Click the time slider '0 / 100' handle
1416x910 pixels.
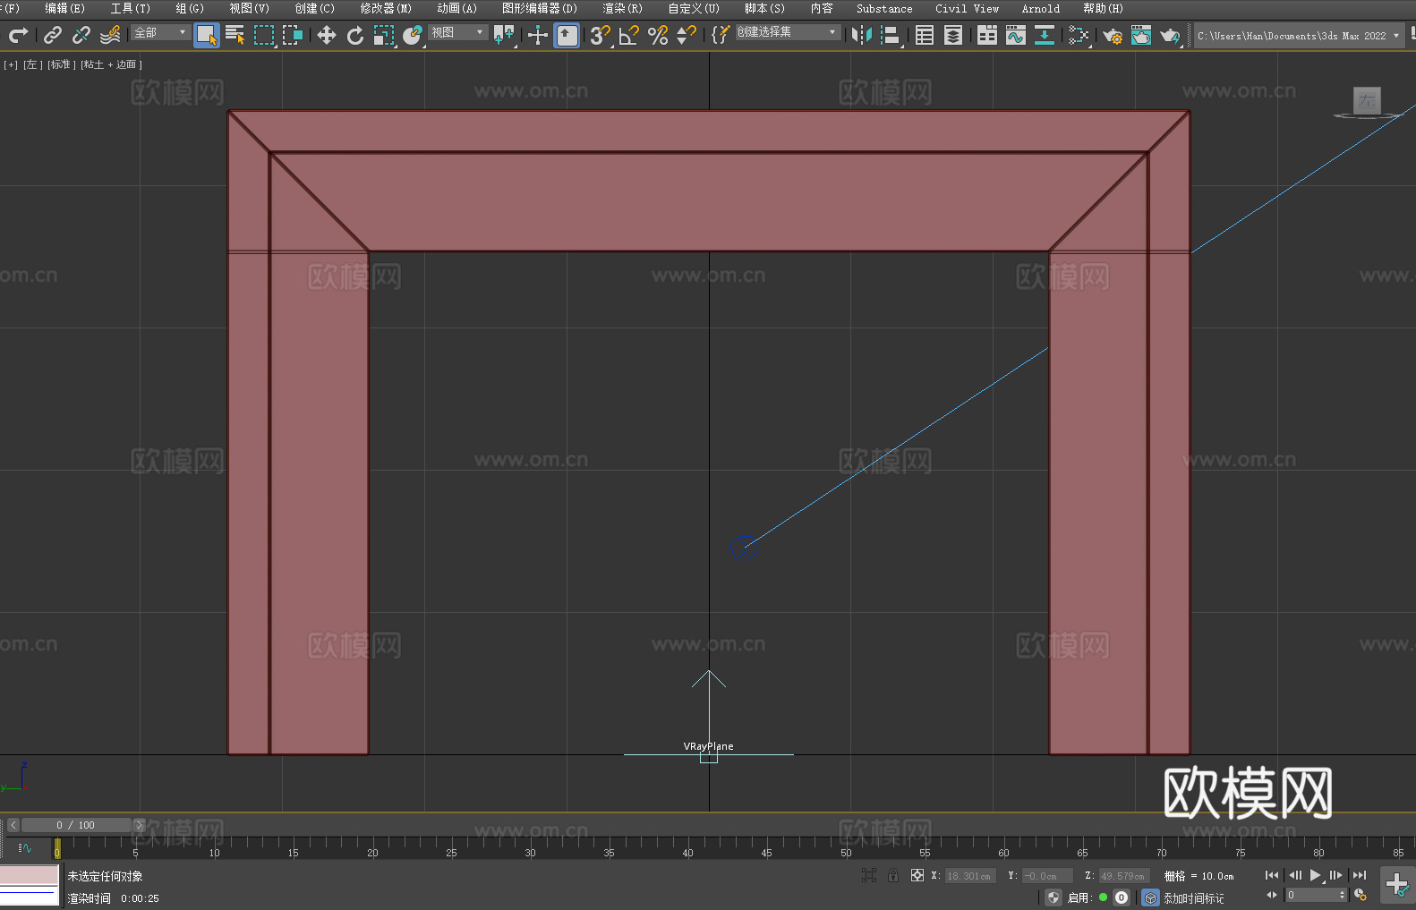(76, 825)
